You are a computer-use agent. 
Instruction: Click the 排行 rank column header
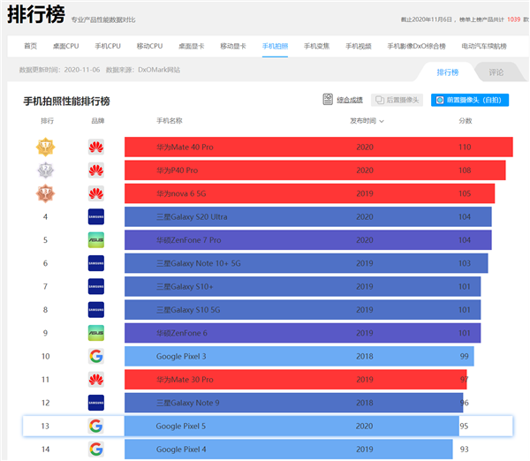[47, 121]
